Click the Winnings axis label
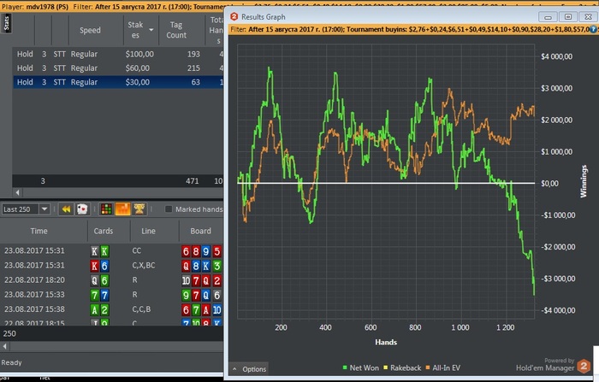 [584, 181]
